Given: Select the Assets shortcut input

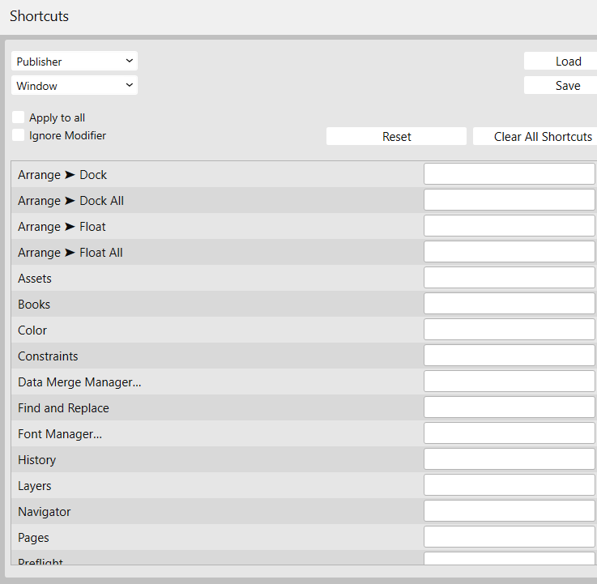Looking at the screenshot, I should (509, 278).
